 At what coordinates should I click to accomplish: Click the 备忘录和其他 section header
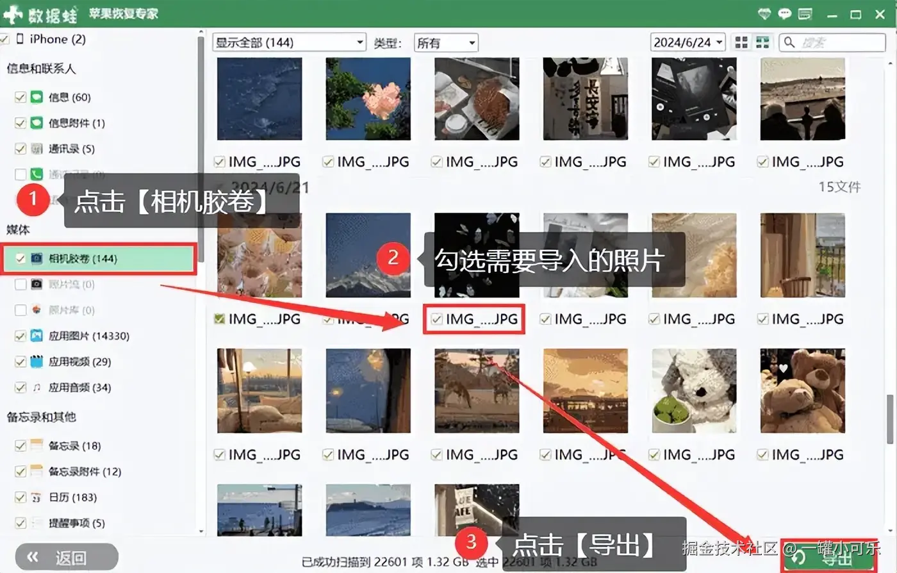point(41,417)
